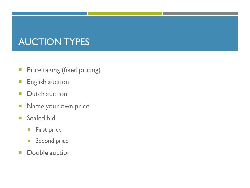
Task: Click the green bullet beside Price taking
Action: pyautogui.click(x=20, y=69)
